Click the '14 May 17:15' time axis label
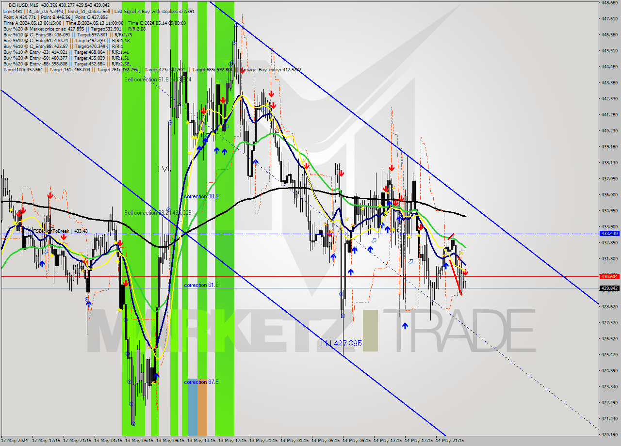 [x=419, y=441]
